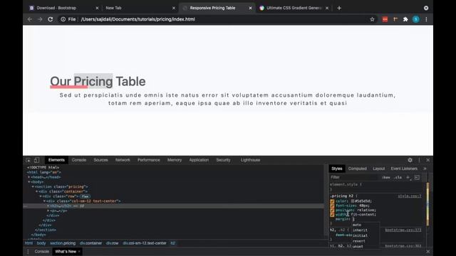Open the Sources DevTools panel

[100, 160]
